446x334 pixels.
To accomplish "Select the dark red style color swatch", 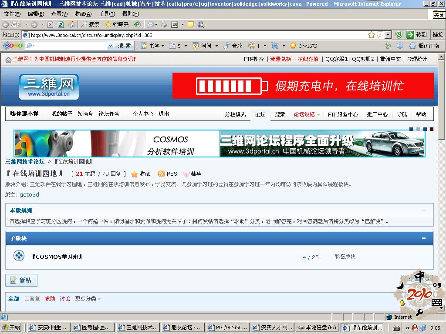I will click(432, 129).
